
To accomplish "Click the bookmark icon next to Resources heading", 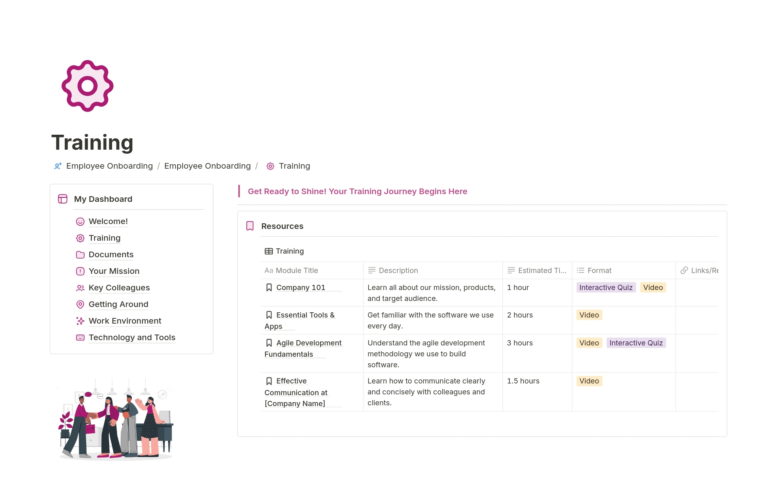I will coord(250,226).
